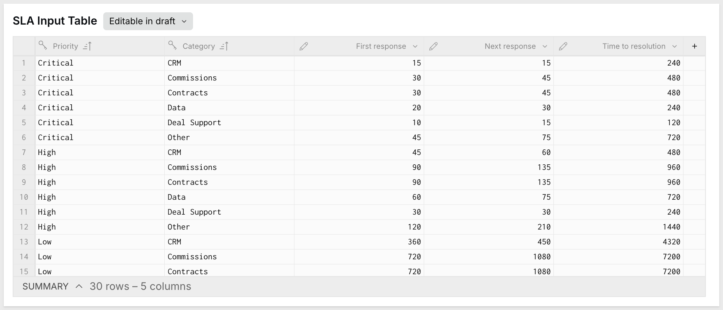Click the key icon beside Category header

pyautogui.click(x=172, y=45)
